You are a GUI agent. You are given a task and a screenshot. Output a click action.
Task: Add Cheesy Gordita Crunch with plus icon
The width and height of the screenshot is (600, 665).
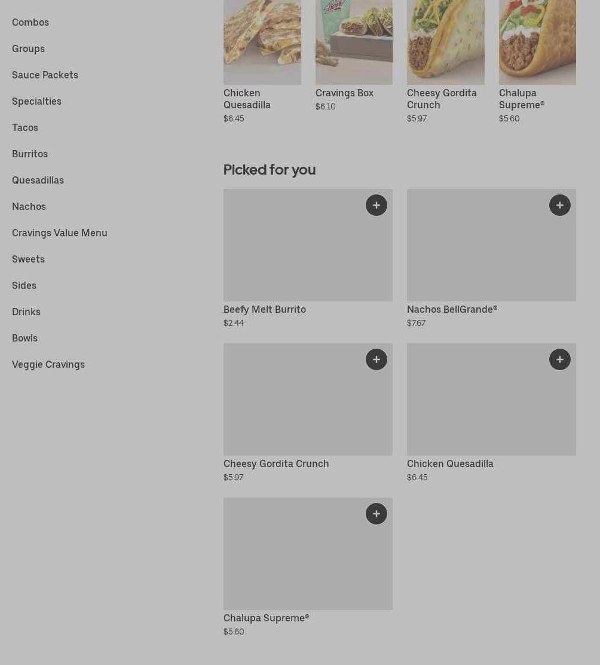click(376, 359)
